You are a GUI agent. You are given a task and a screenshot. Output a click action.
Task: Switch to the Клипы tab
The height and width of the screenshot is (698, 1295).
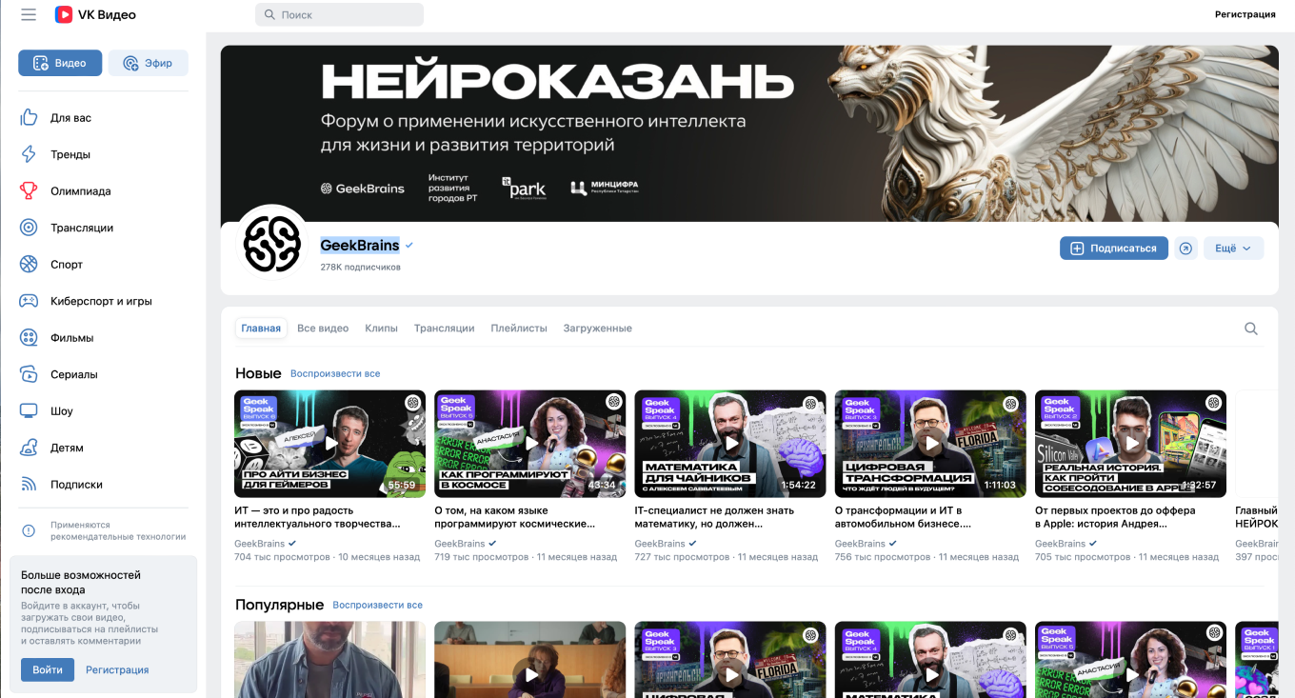[381, 329]
